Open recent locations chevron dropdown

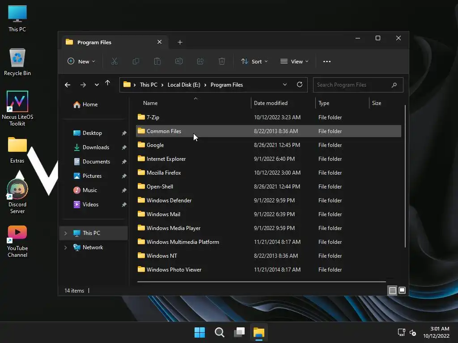point(97,85)
